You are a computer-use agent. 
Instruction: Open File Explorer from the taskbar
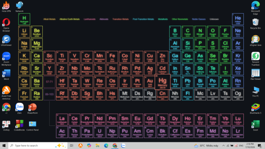[98, 145]
